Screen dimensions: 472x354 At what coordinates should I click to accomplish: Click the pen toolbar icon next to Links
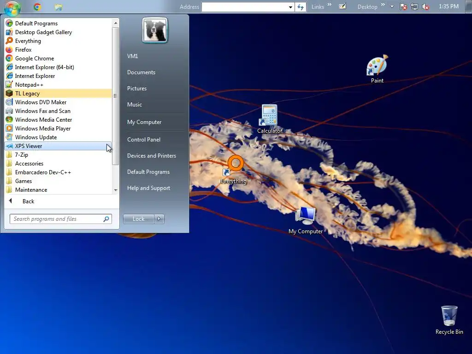pos(342,6)
